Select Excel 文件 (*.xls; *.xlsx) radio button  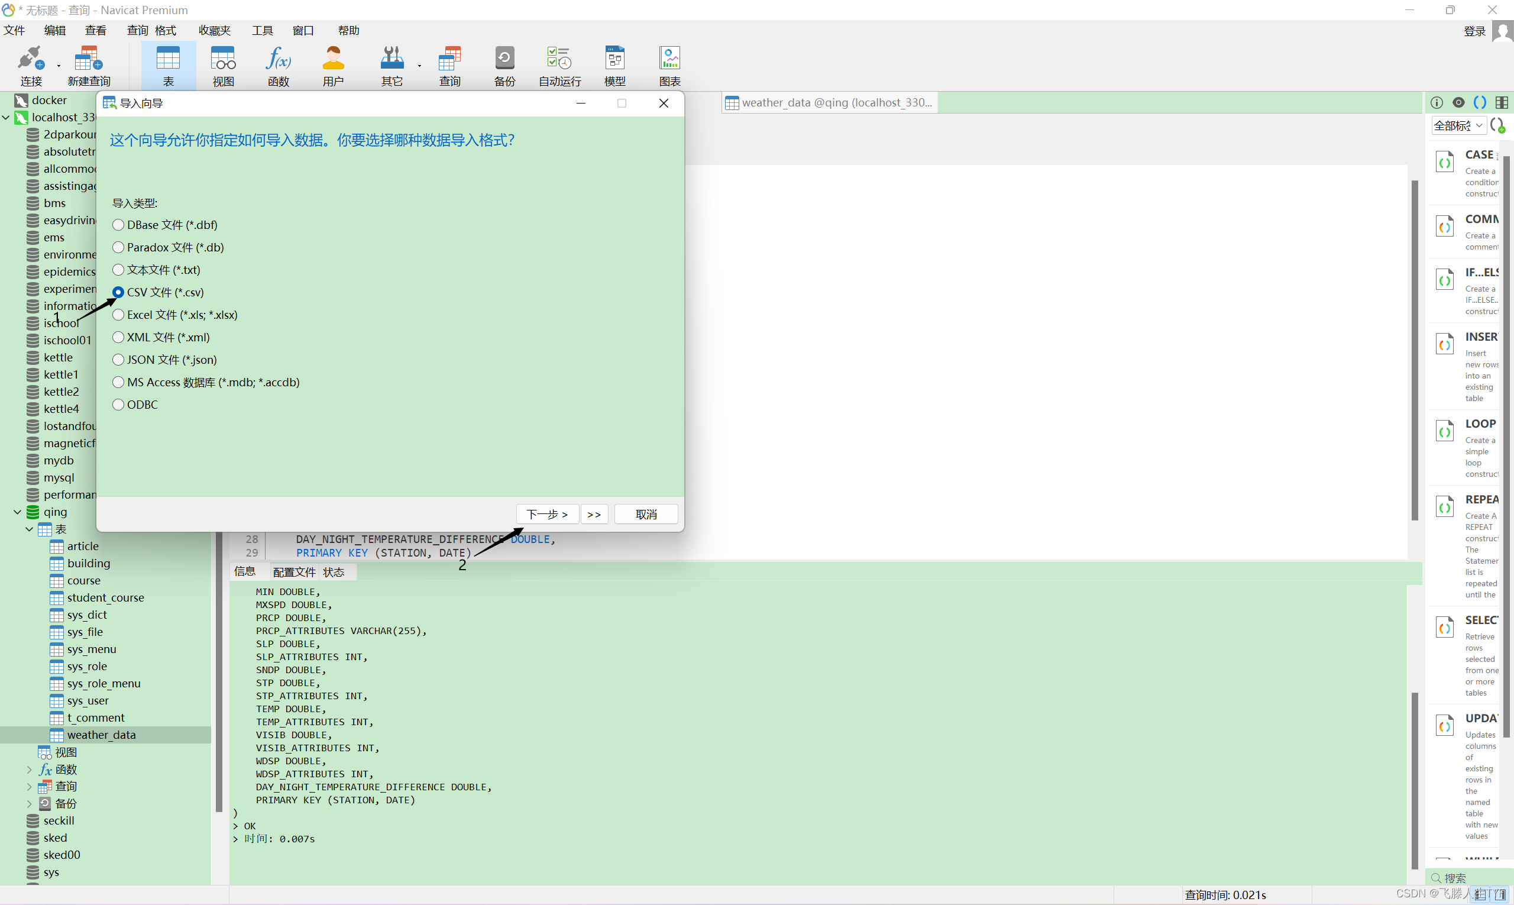coord(117,313)
